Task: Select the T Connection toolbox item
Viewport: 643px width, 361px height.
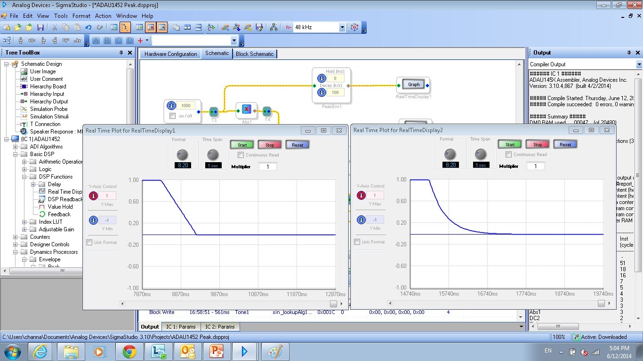Action: click(45, 124)
